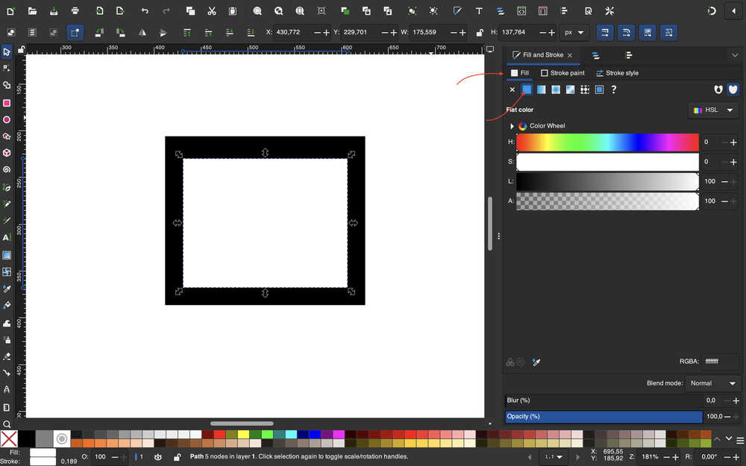
Task: Open the px units dropdown
Action: (574, 32)
